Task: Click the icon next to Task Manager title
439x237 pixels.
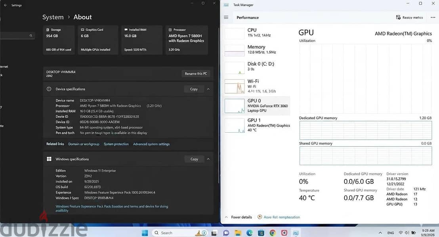Action: [x=226, y=5]
